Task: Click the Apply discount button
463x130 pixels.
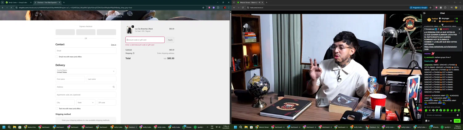Action: [170, 40]
